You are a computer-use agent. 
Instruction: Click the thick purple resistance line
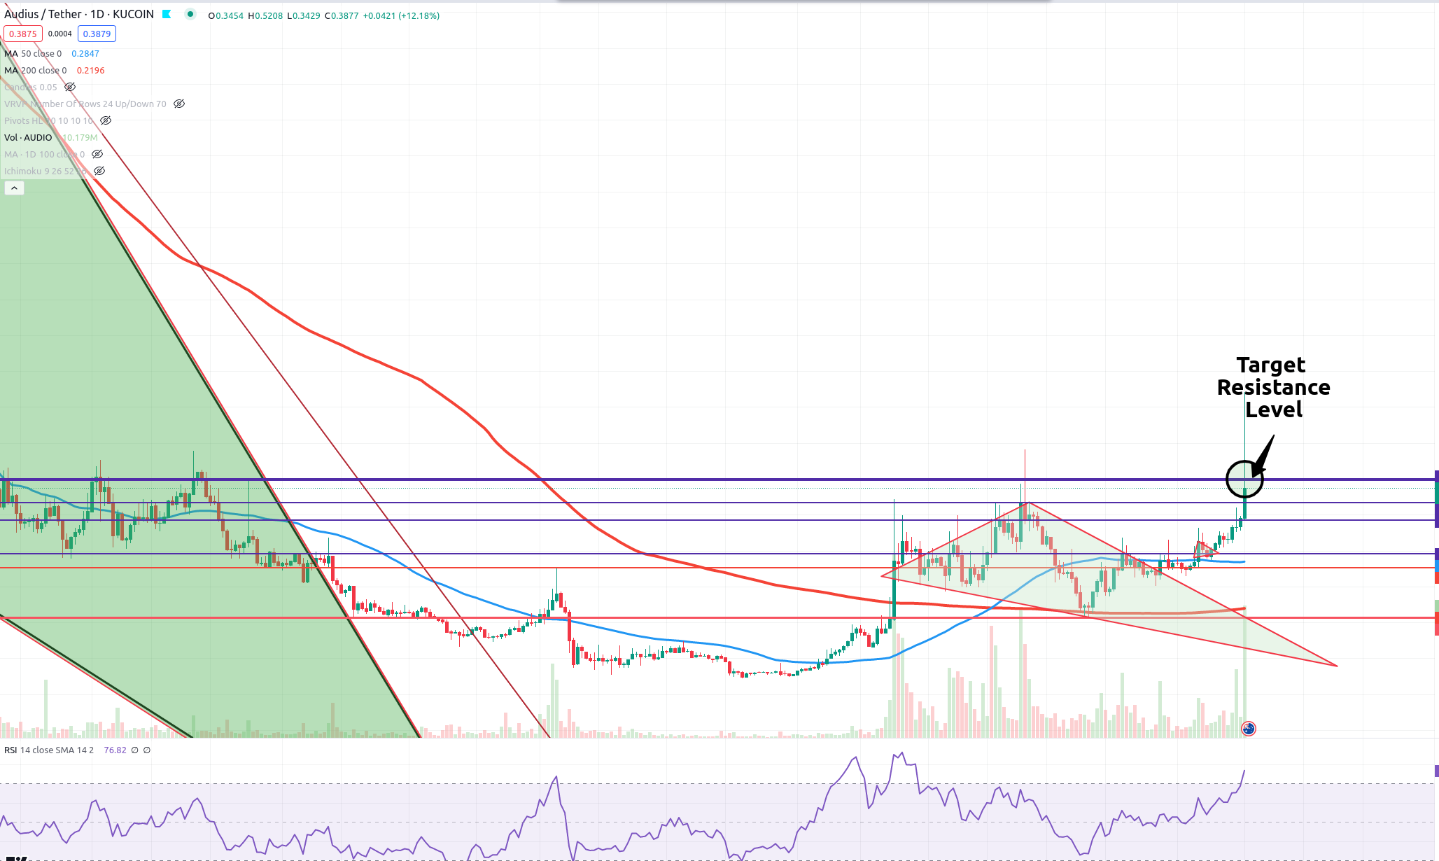700,479
